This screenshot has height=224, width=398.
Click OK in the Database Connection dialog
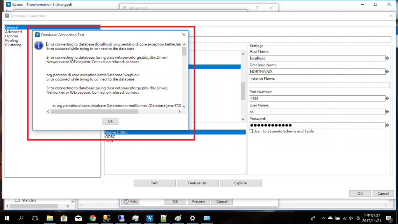[360, 194]
